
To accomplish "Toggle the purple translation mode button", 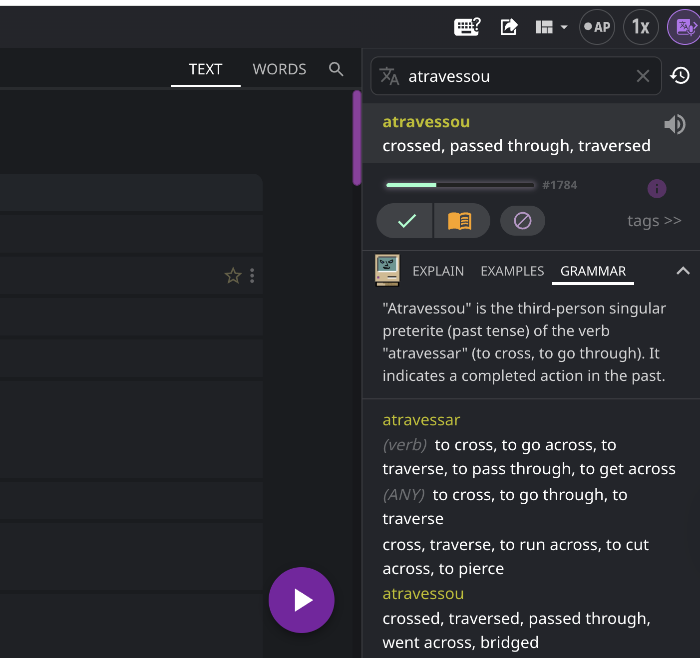I will click(685, 27).
